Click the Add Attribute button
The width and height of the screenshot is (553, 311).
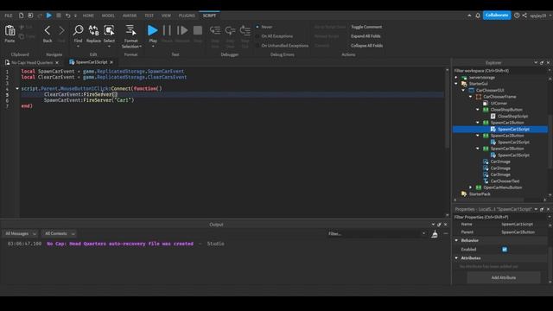click(x=504, y=278)
